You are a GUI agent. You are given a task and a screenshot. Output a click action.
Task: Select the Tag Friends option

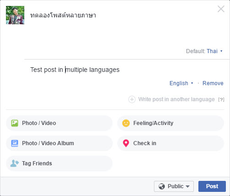(x=59, y=163)
